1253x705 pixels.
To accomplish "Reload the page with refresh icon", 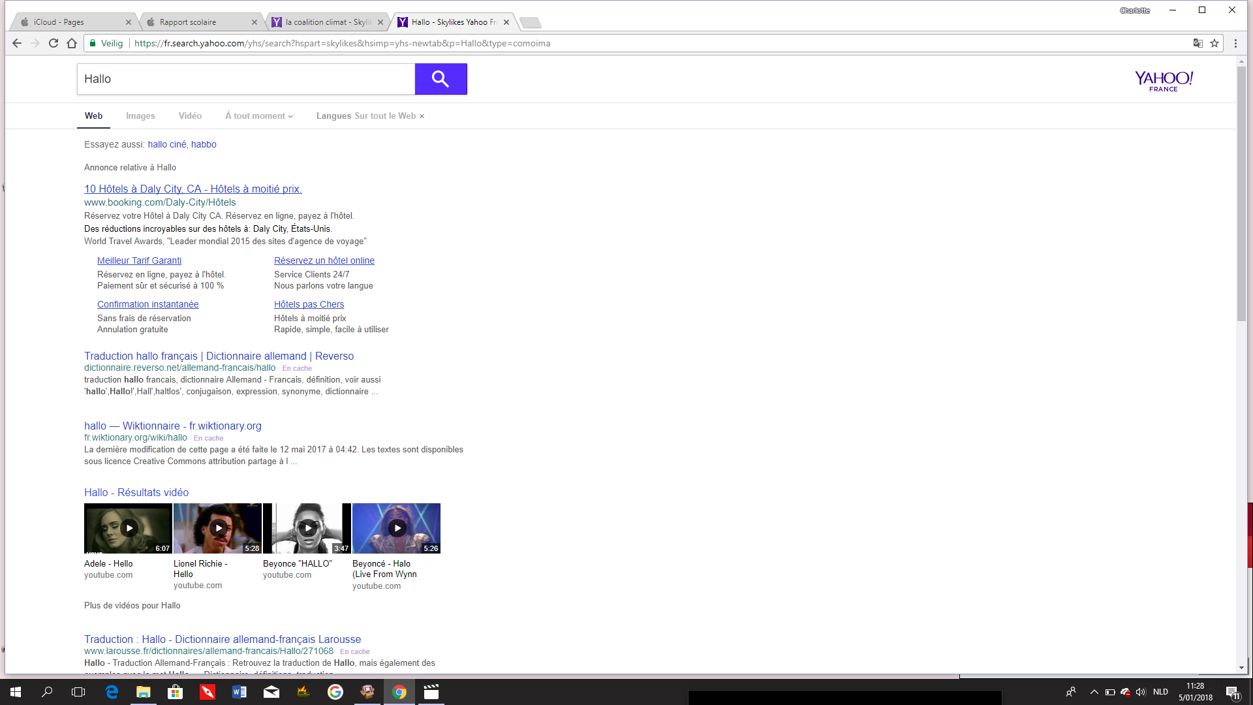I will [x=54, y=43].
